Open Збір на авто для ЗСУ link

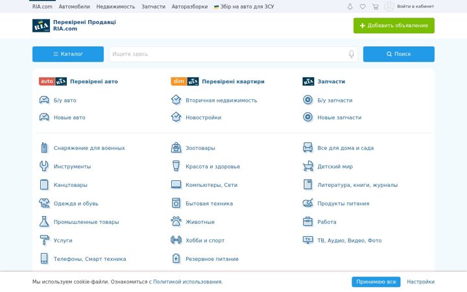(244, 6)
